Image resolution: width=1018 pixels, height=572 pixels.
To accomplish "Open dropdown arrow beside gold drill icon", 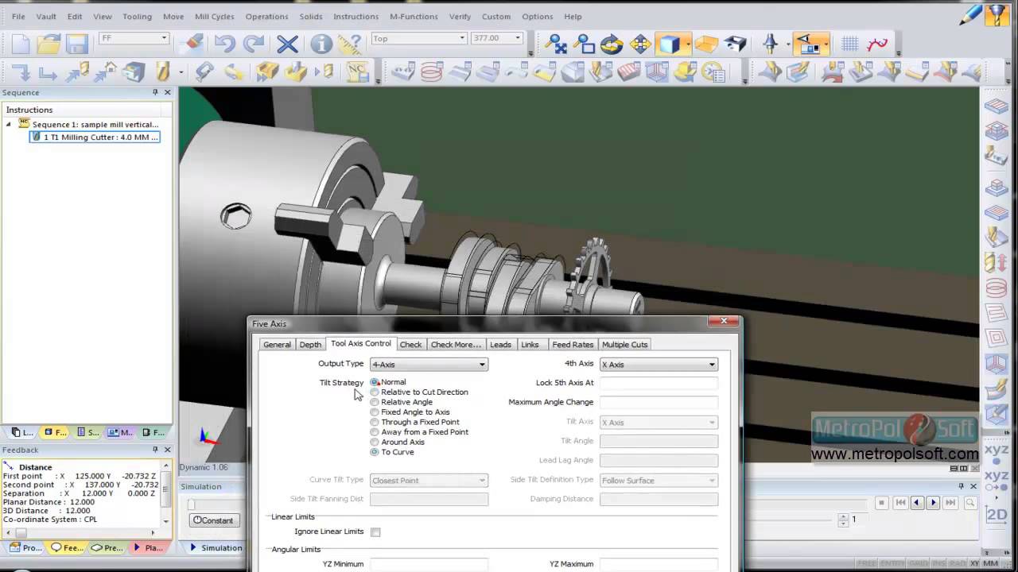I will click(181, 72).
